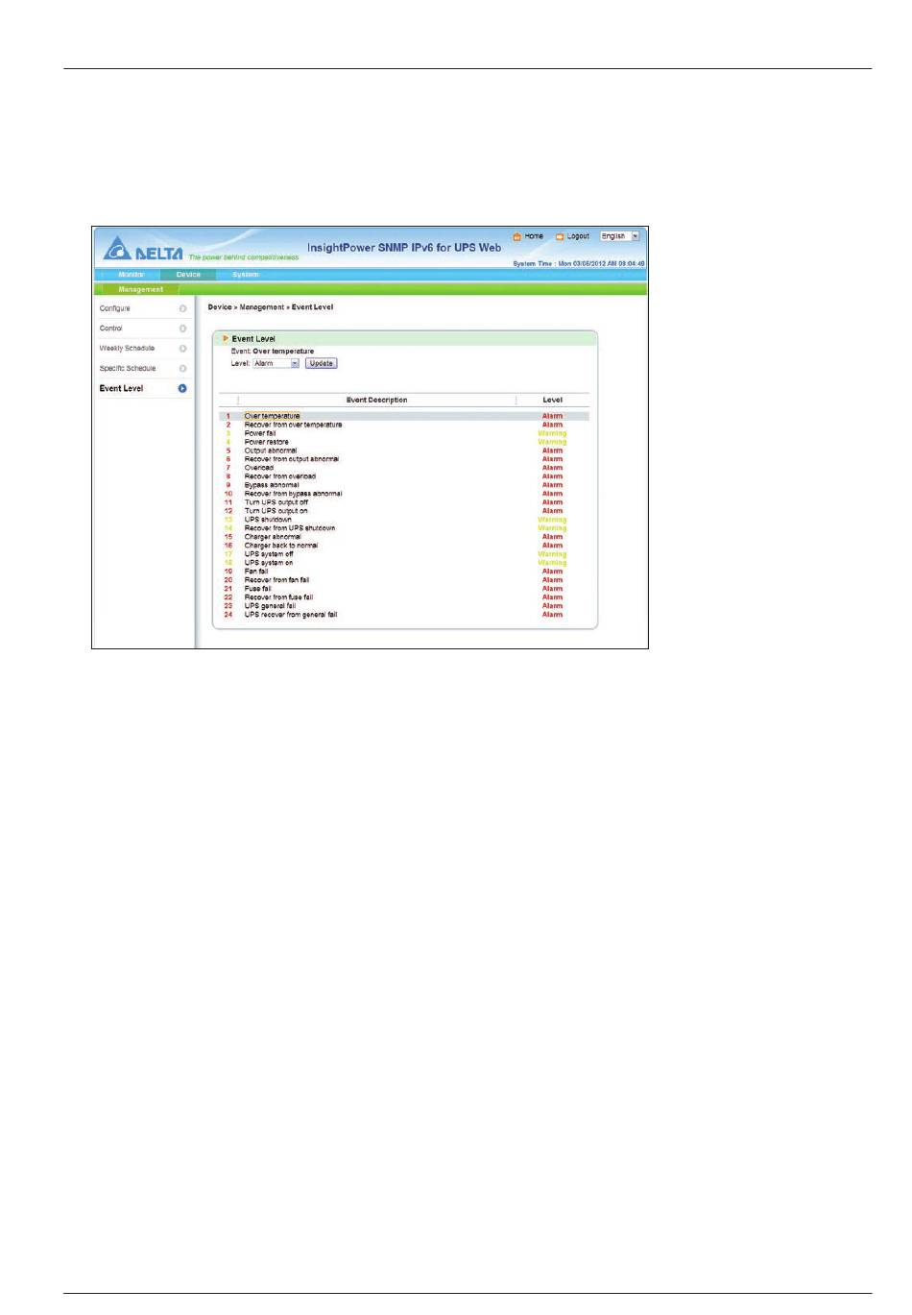Screen dimensions: 912x1315
Task: Click the Event Description column header
Action: point(377,400)
